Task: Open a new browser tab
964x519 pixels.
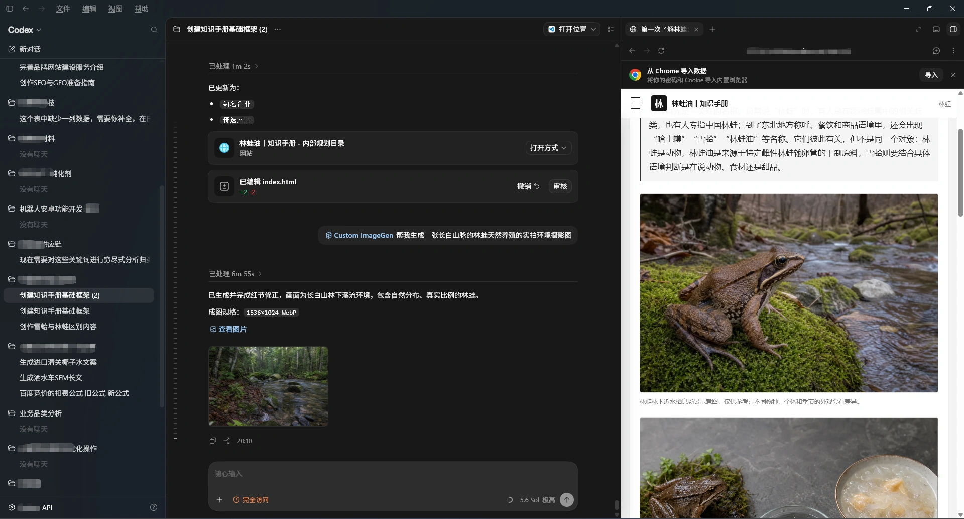Action: point(712,29)
